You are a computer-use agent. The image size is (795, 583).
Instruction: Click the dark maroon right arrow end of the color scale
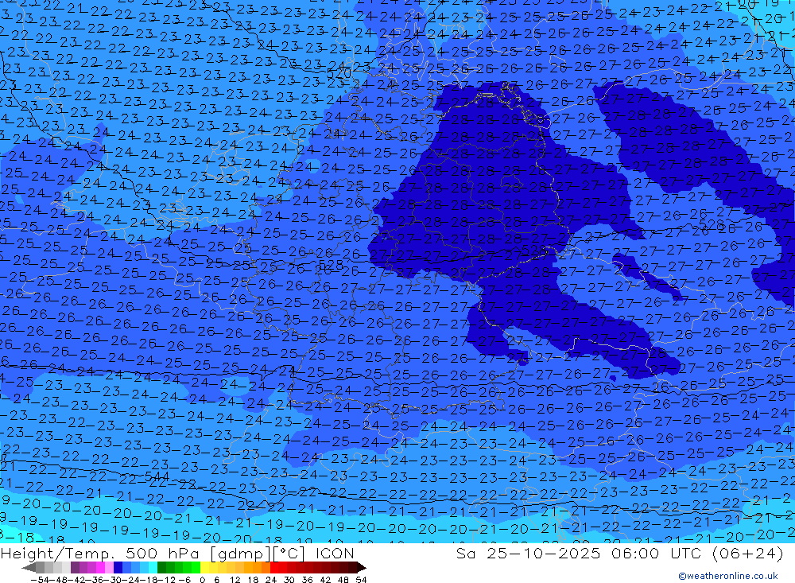(362, 567)
